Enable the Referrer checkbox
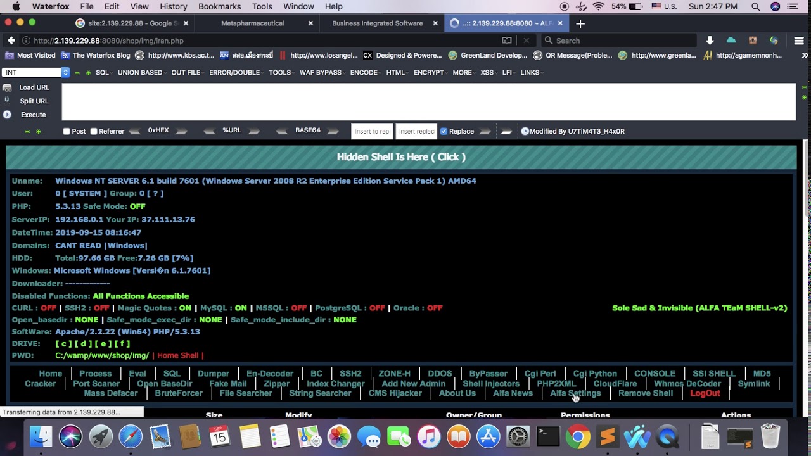Viewport: 811px width, 456px height. [x=94, y=131]
